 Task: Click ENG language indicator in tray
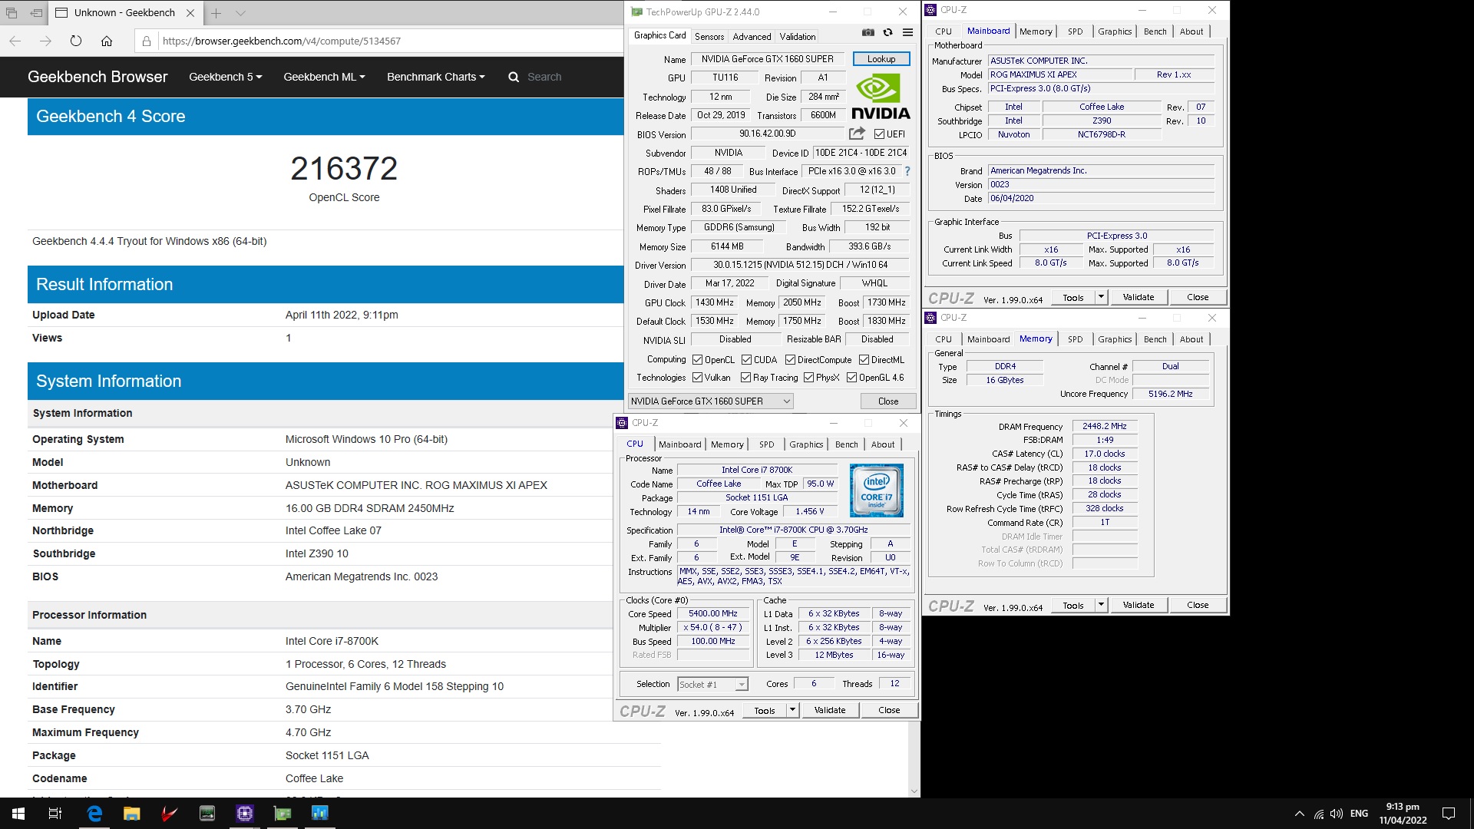(x=1359, y=814)
